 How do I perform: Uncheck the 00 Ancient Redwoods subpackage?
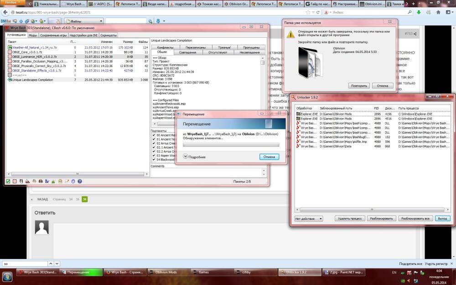154,135
